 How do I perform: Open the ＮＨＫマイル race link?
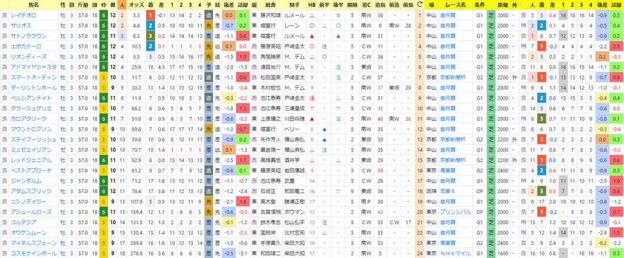(456, 253)
